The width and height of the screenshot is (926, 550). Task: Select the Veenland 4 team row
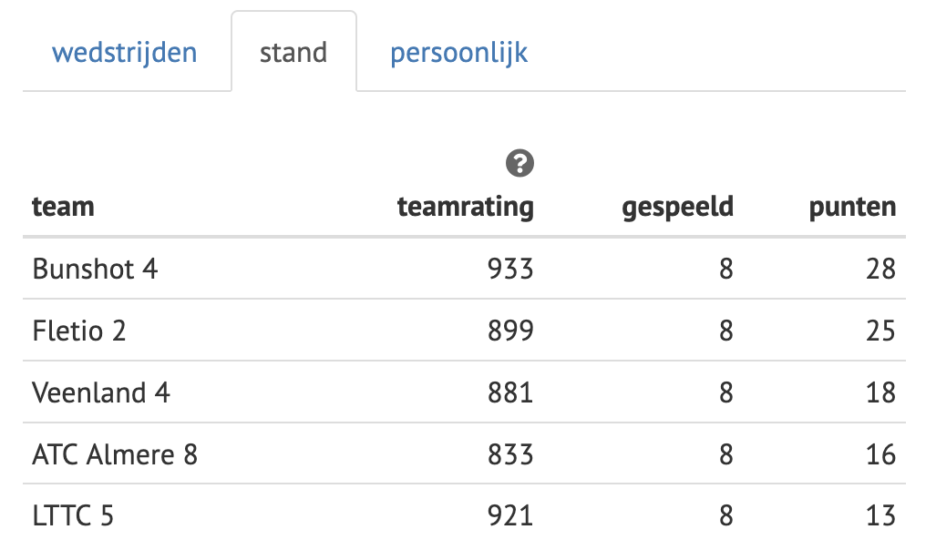coord(101,392)
